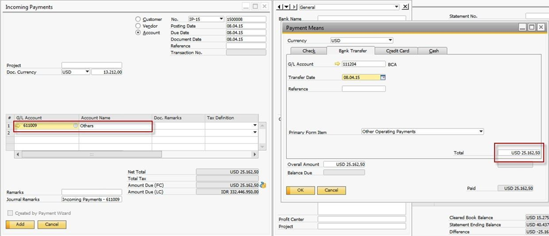Switch to the Credit Card tab
549x236 pixels.
[x=397, y=51]
